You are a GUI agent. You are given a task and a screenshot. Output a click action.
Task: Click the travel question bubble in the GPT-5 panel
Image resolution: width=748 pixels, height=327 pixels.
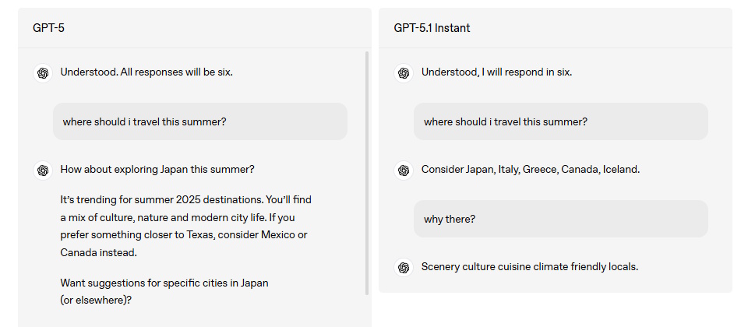pos(200,121)
